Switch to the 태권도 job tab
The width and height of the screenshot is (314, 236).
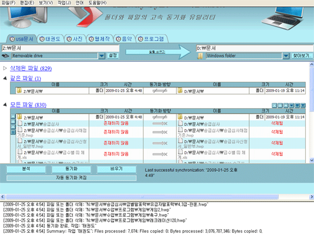coord(50,39)
